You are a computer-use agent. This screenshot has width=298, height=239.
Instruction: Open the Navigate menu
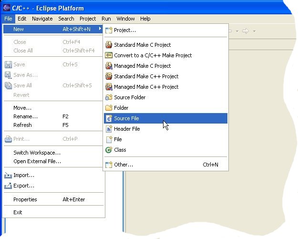(x=42, y=19)
